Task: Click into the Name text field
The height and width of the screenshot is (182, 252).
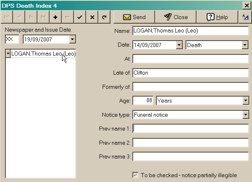Action: 190,31
